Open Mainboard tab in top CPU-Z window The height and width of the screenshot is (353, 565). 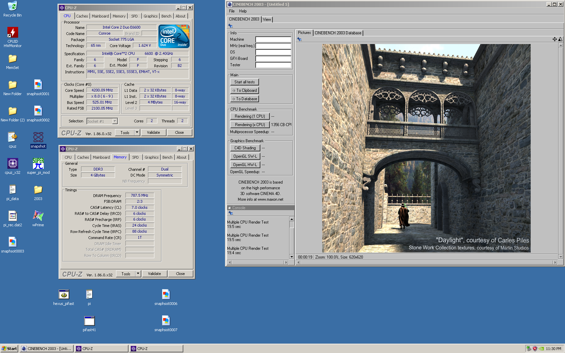coord(100,16)
